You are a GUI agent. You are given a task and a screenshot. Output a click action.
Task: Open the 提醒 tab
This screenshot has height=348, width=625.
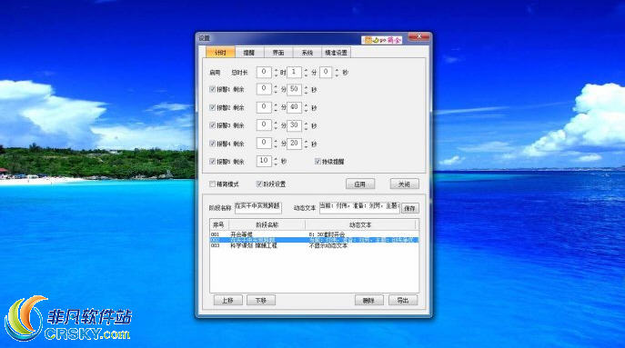[249, 53]
